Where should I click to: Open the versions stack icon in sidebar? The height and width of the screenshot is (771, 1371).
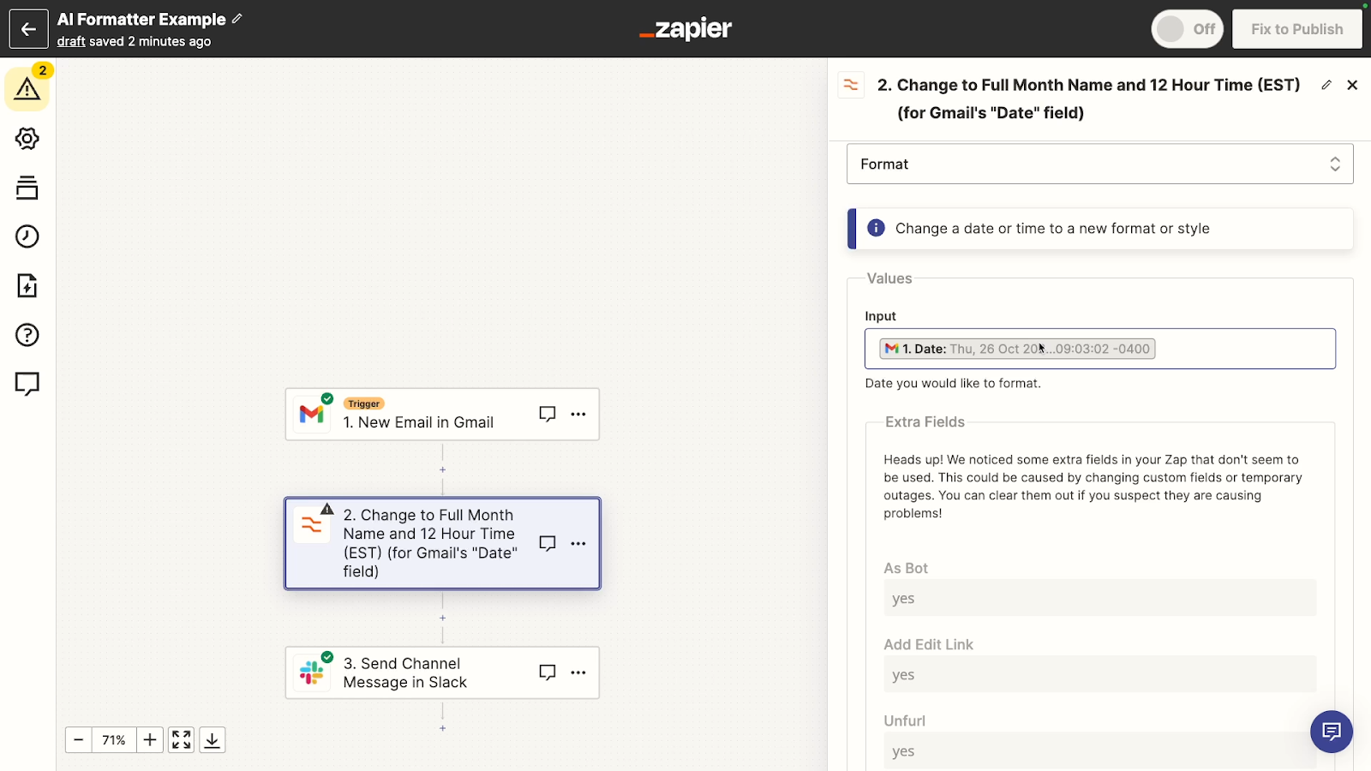coord(27,188)
